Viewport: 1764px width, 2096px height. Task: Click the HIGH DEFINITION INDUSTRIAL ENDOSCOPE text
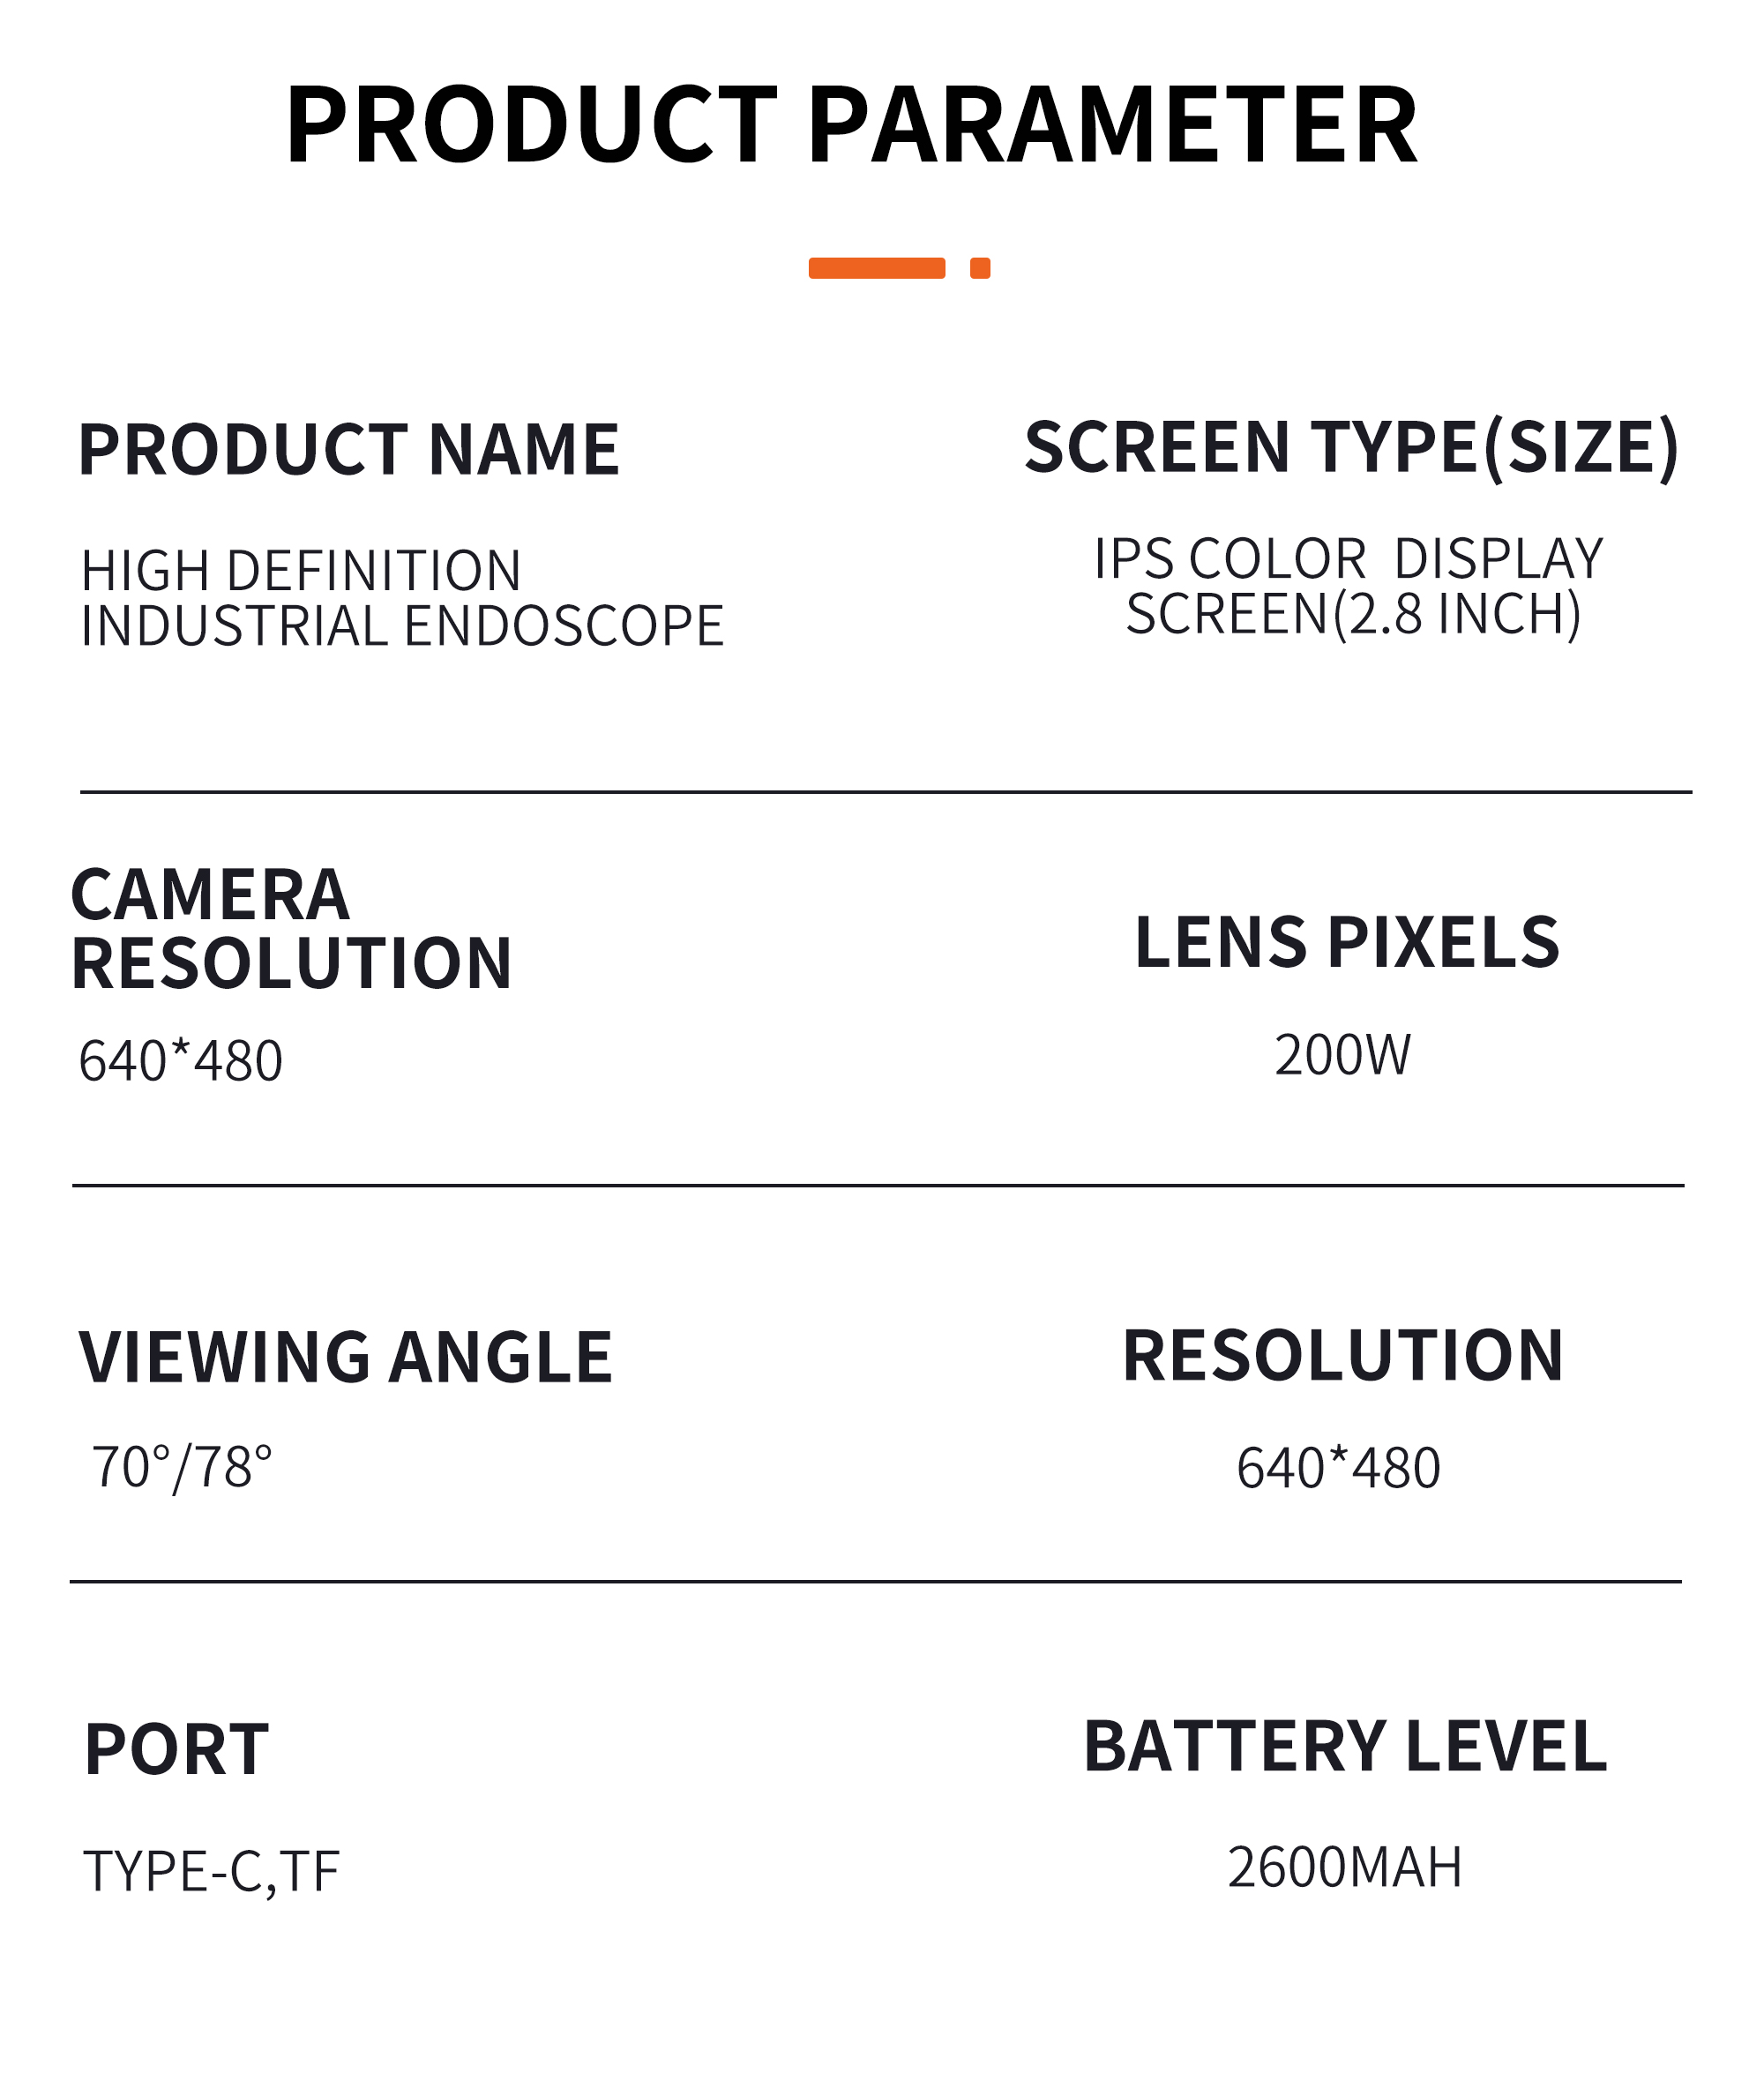(402, 598)
